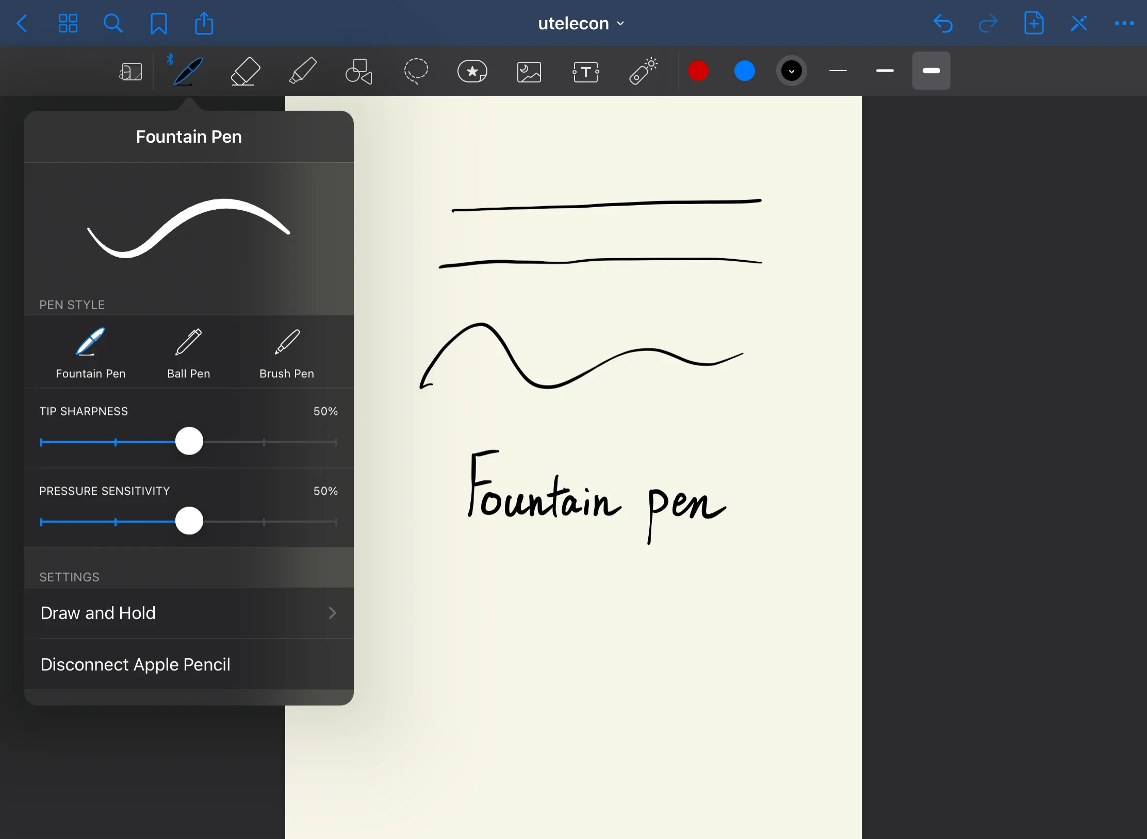The width and height of the screenshot is (1147, 839).
Task: Open the more options menu
Action: tap(1124, 24)
